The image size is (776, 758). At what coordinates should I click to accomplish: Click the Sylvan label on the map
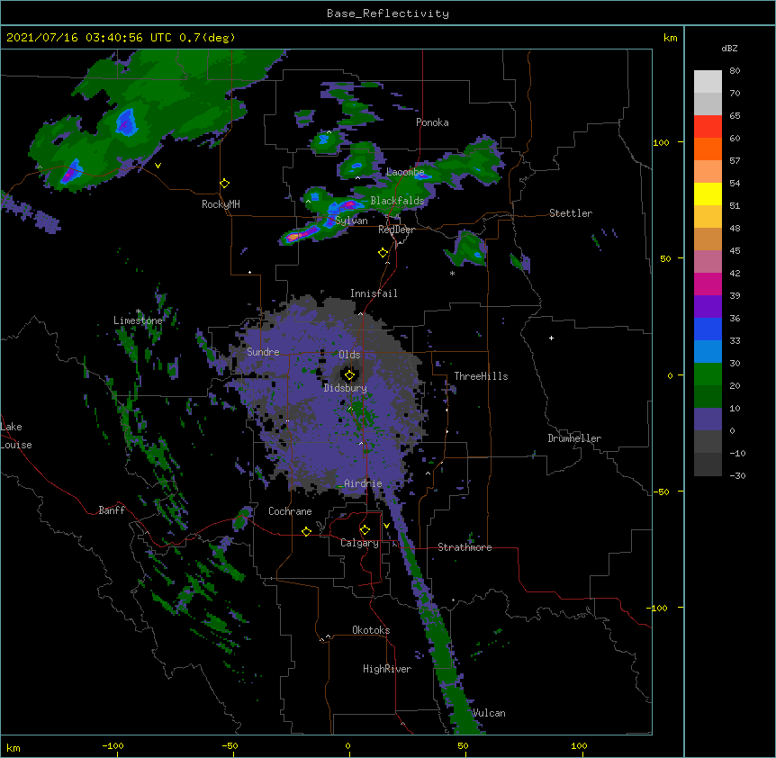pos(351,221)
